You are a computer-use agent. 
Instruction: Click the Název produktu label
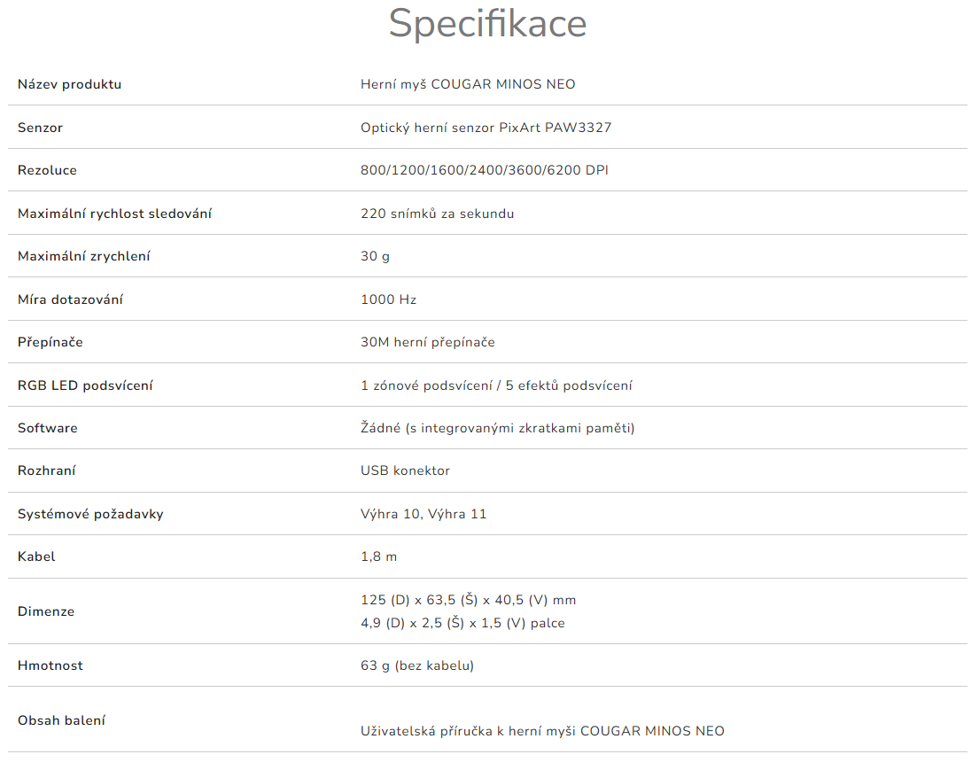click(x=69, y=84)
